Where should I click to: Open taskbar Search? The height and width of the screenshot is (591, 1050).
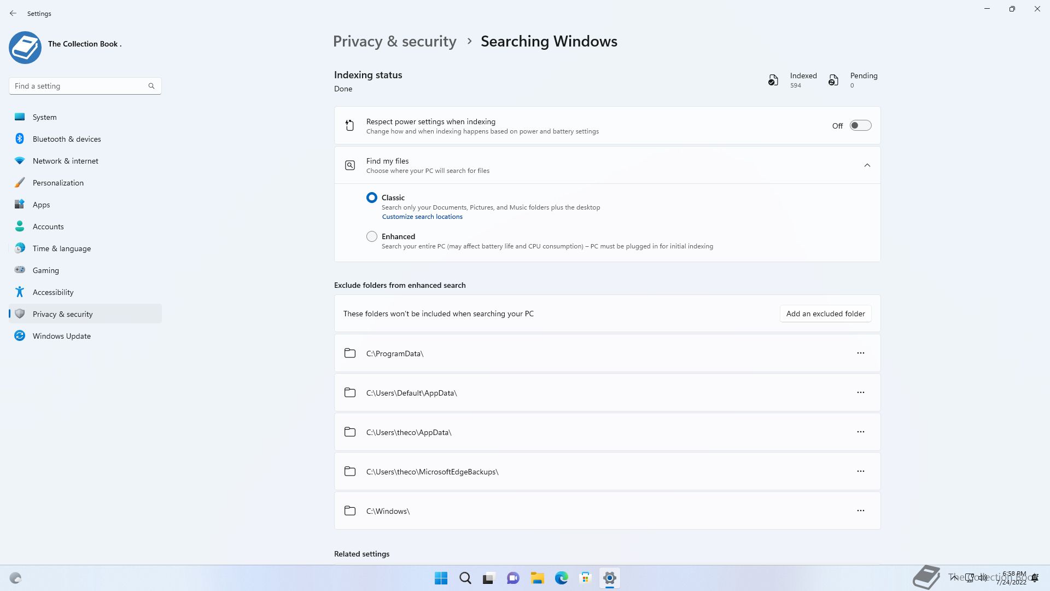(465, 578)
